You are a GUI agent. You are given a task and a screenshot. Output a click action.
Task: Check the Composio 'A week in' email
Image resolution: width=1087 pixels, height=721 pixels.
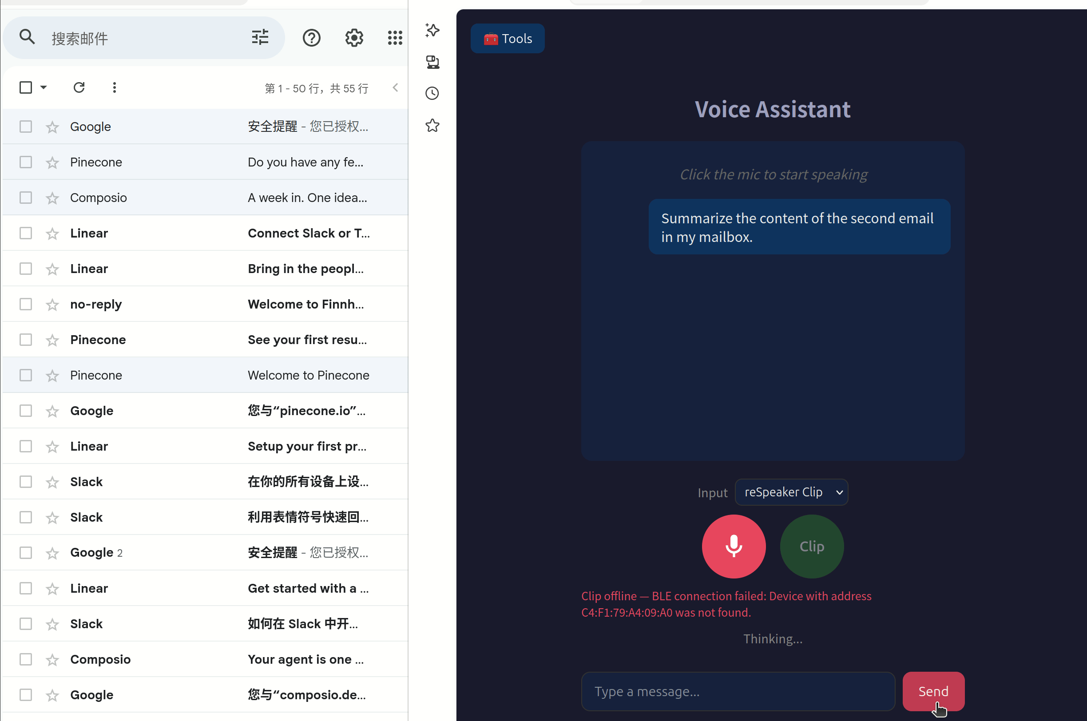click(x=26, y=197)
